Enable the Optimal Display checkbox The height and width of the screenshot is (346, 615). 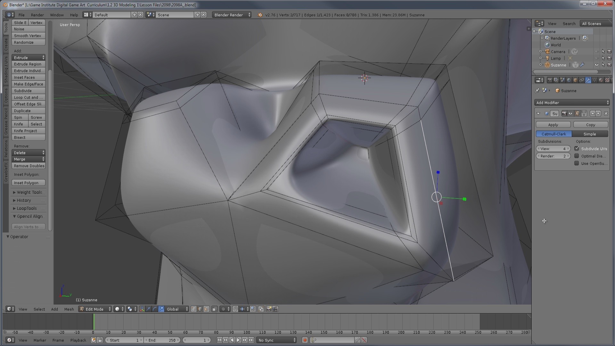click(577, 156)
